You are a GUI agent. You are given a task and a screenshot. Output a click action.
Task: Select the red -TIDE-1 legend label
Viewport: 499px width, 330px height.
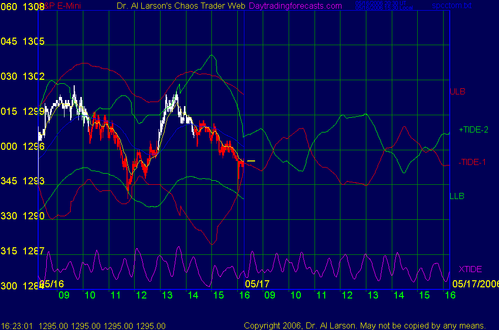coord(472,162)
